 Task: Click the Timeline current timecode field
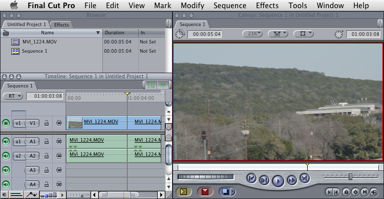tap(45, 96)
